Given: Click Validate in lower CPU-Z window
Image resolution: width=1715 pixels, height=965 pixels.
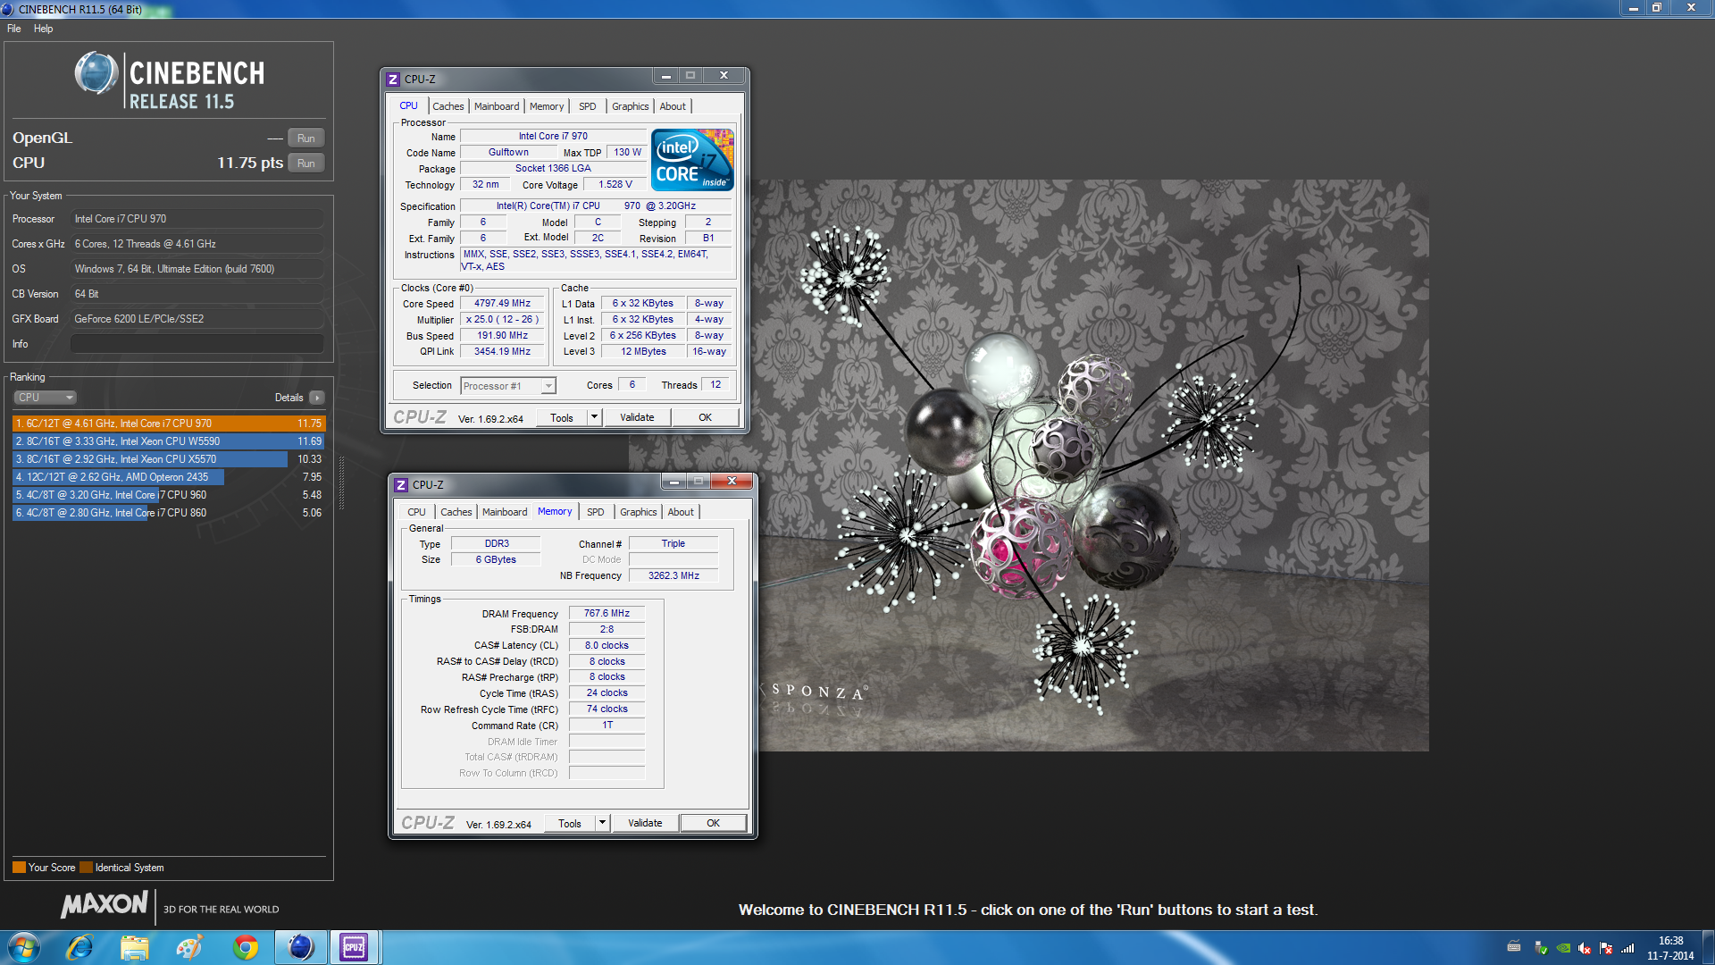Looking at the screenshot, I should (x=645, y=823).
